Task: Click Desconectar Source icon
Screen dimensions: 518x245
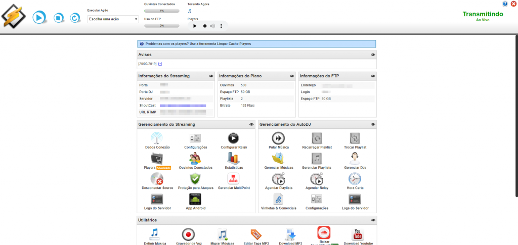Action: click(x=157, y=179)
